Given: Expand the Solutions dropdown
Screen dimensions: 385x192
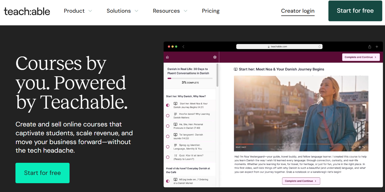Looking at the screenshot, I should 122,11.
